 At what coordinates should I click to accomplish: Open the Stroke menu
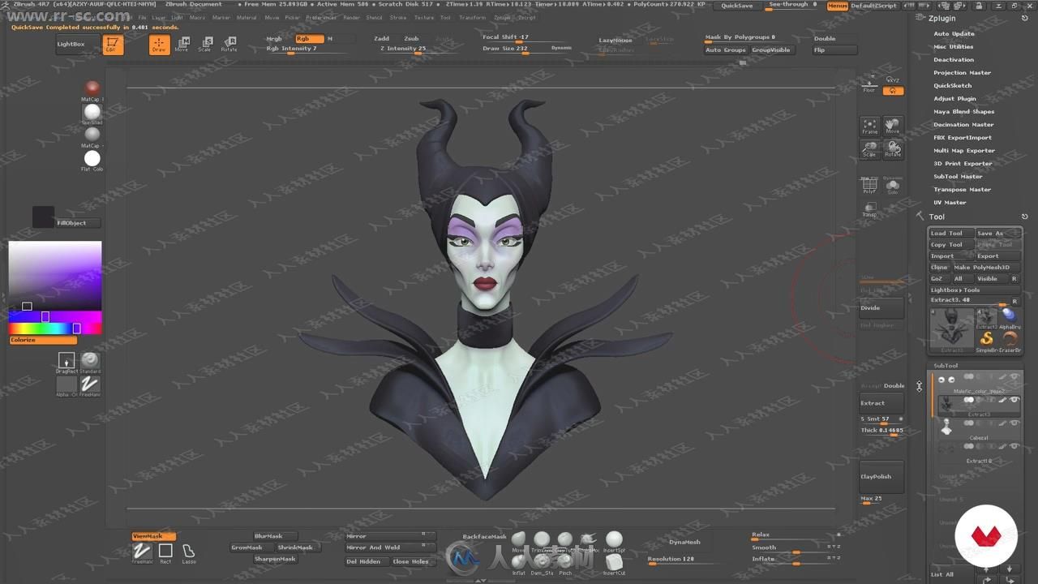(398, 17)
